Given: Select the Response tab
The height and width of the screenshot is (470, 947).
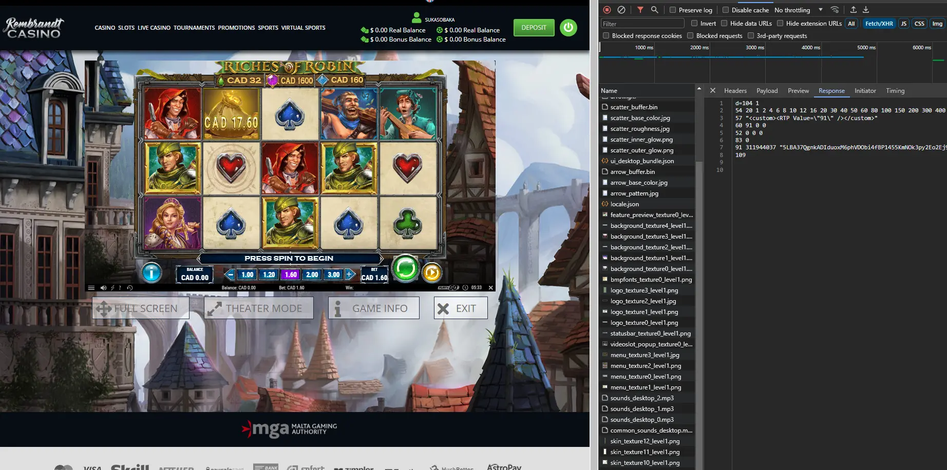Looking at the screenshot, I should pyautogui.click(x=831, y=90).
